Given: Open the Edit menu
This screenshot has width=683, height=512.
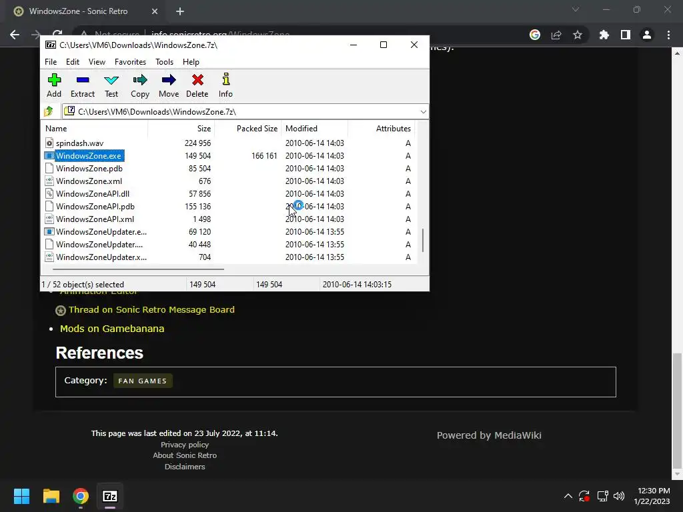Looking at the screenshot, I should pos(72,62).
